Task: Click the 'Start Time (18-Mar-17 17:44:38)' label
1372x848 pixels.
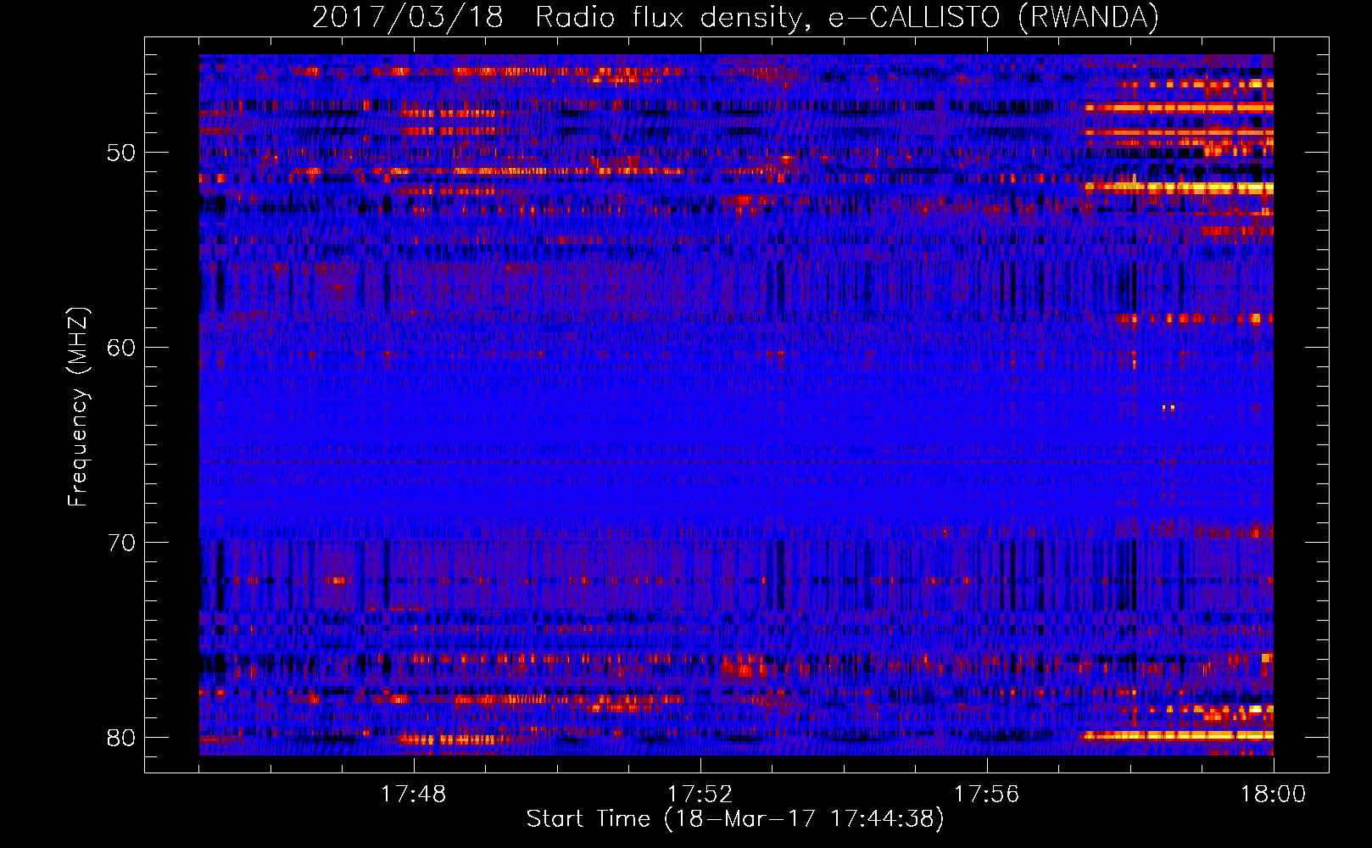Action: pyautogui.click(x=735, y=819)
